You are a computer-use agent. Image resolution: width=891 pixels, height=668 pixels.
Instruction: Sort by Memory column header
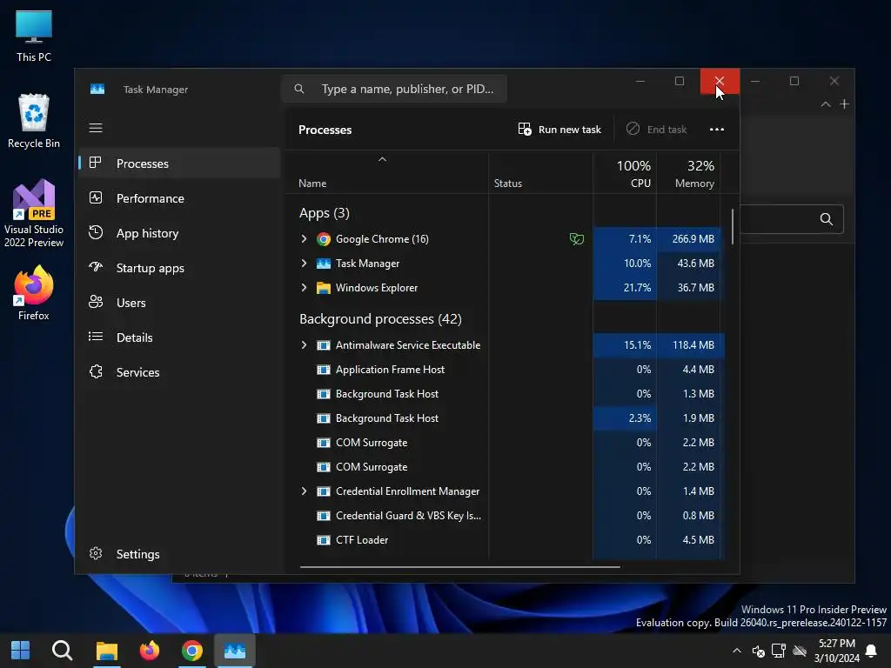688,174
